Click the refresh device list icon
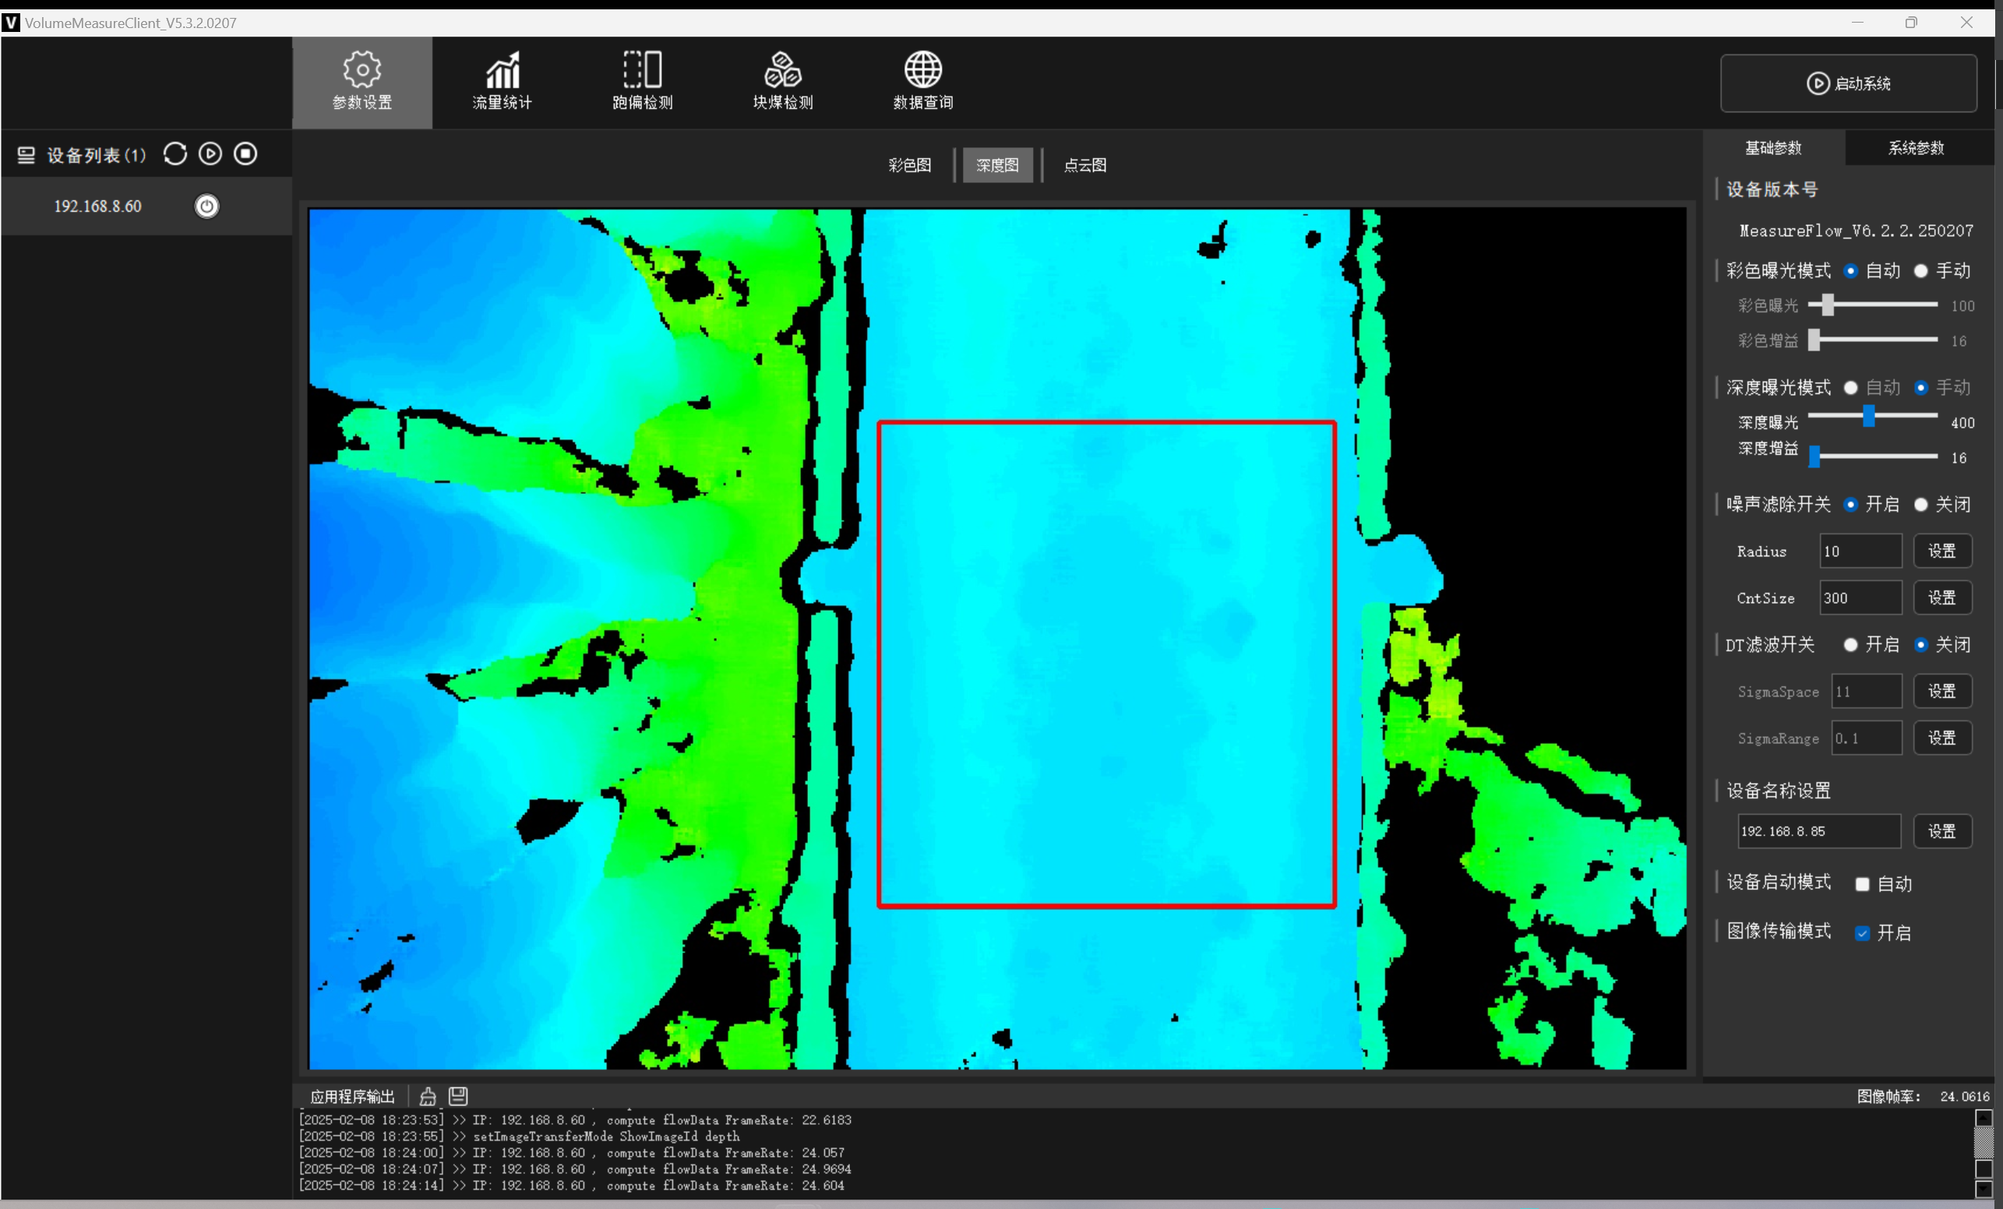 pyautogui.click(x=175, y=153)
